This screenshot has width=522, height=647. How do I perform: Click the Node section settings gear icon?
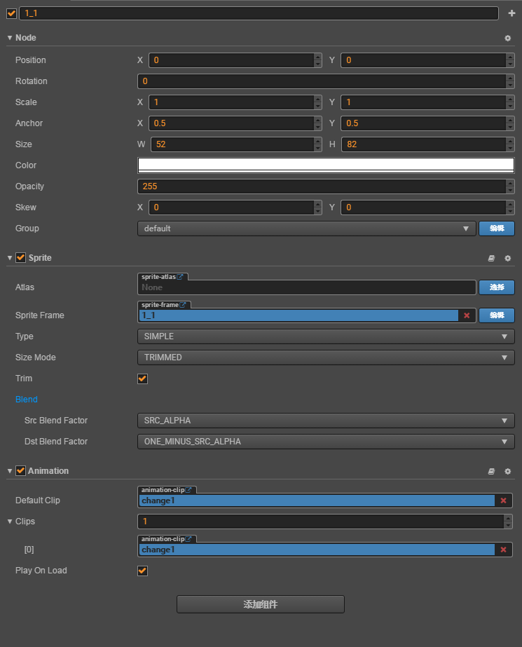tap(508, 38)
